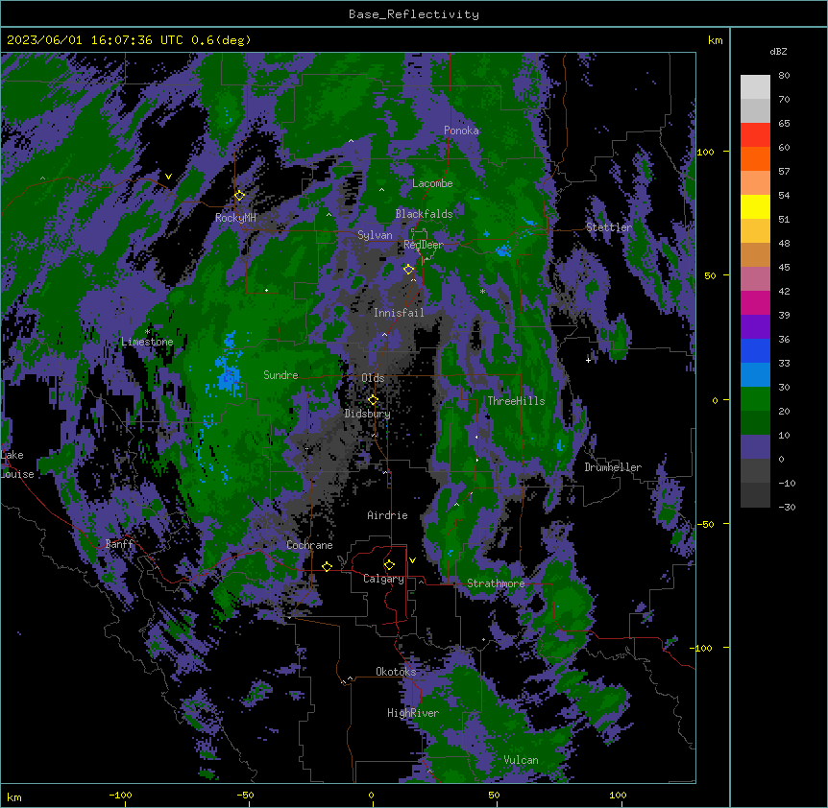The height and width of the screenshot is (808, 828).
Task: Click the Sundre city label
Action: pyautogui.click(x=280, y=375)
